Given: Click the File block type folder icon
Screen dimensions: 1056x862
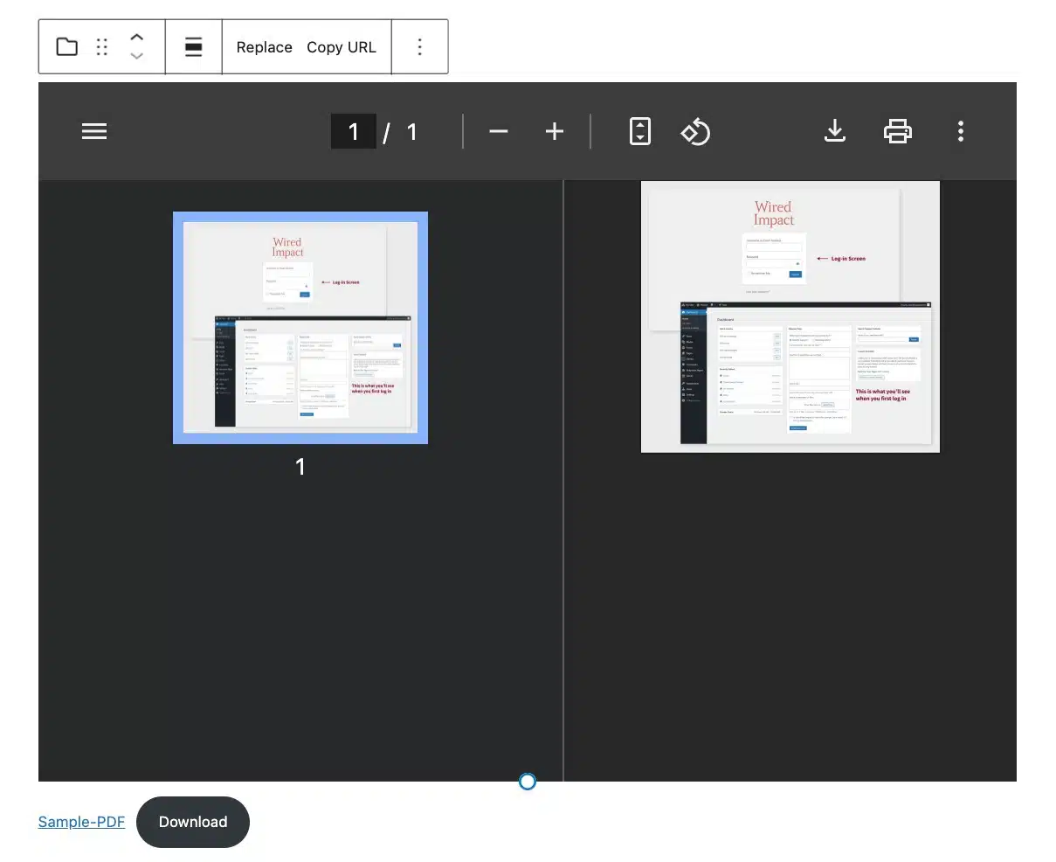Looking at the screenshot, I should click(67, 47).
